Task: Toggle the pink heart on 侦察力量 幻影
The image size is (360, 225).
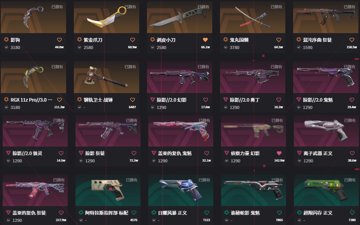Action: coord(279,153)
